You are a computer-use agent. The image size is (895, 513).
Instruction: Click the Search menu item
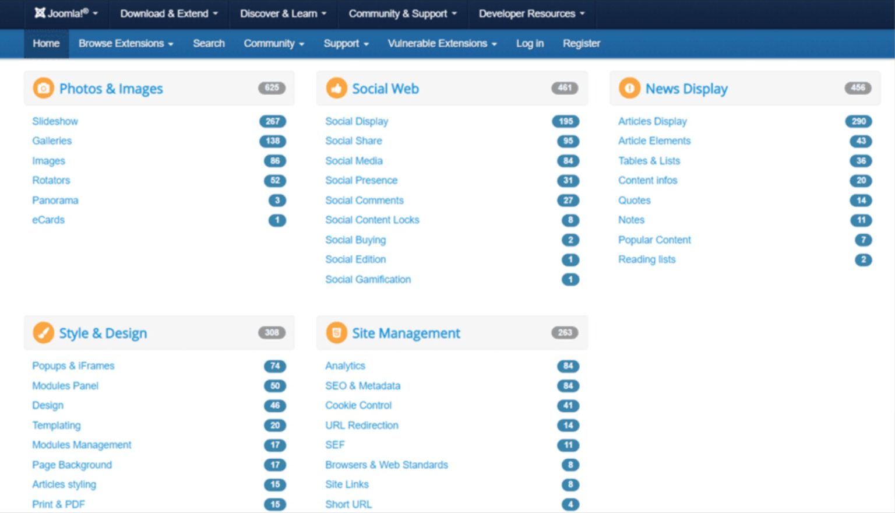[x=209, y=43]
